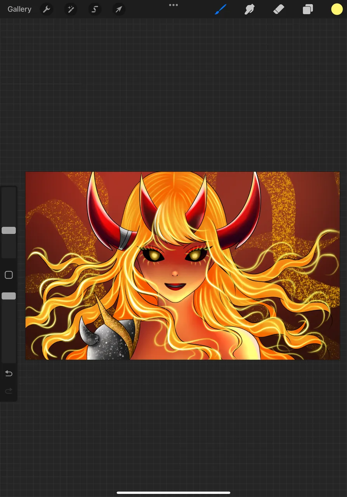Activate the Transform arrow tool
The height and width of the screenshot is (497, 347).
pyautogui.click(x=119, y=9)
